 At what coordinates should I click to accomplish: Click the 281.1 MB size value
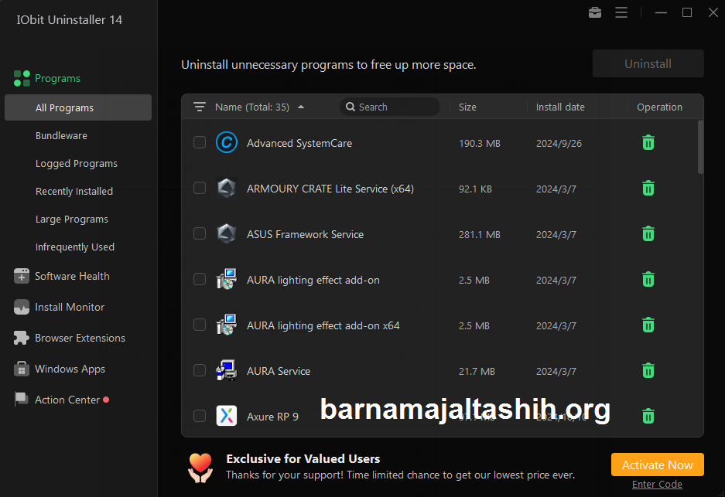480,235
